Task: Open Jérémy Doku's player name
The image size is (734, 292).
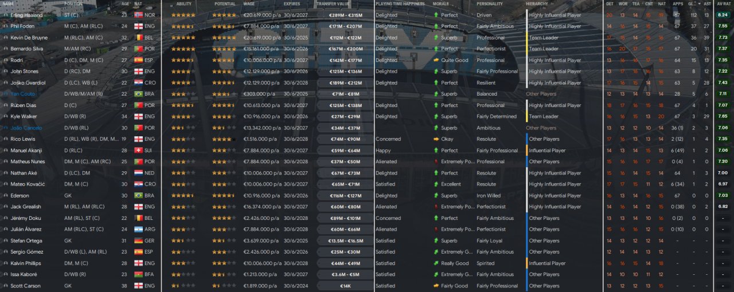Action: click(x=25, y=218)
